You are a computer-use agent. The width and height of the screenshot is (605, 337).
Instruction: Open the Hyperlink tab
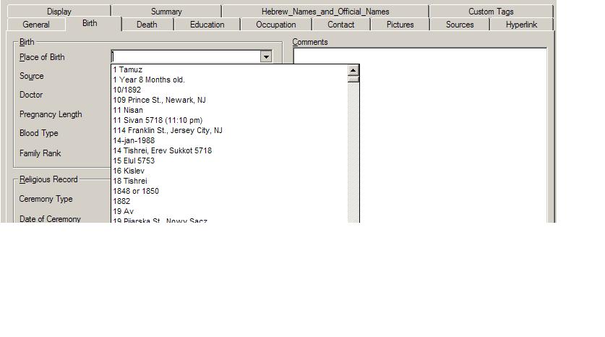pos(521,25)
